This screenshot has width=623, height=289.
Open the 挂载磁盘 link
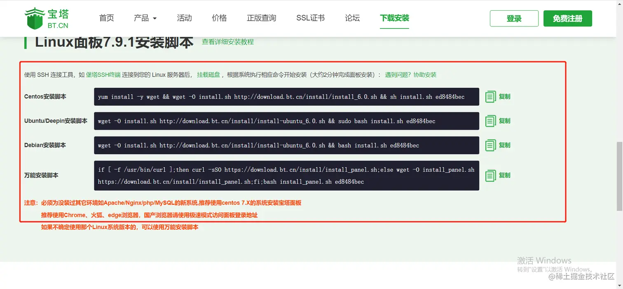point(208,75)
